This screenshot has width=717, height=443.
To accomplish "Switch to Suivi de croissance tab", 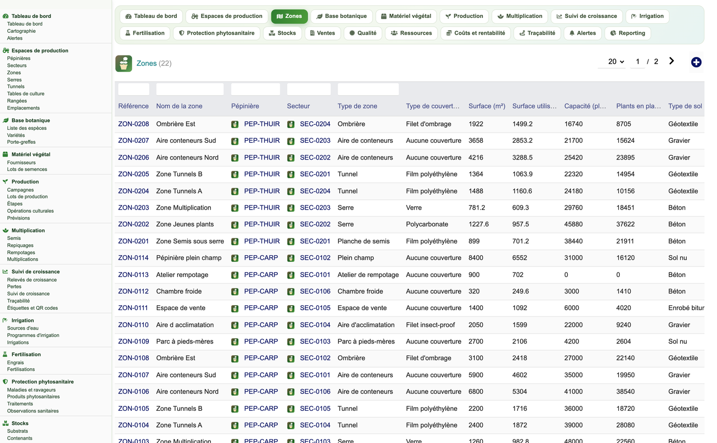I will click(587, 16).
